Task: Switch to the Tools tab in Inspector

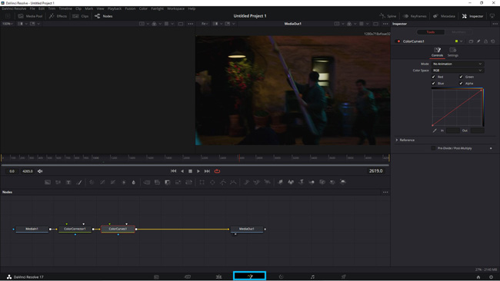Action: pos(431,32)
